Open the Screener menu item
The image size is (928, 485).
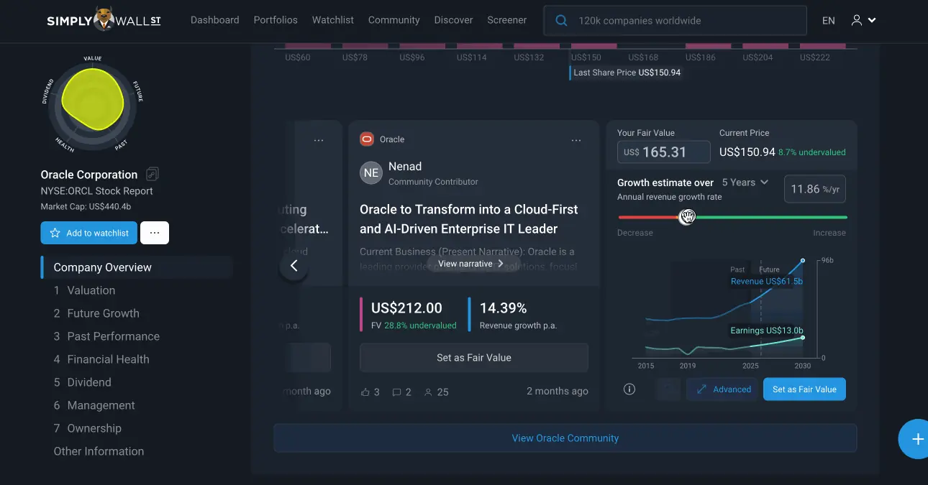point(506,20)
